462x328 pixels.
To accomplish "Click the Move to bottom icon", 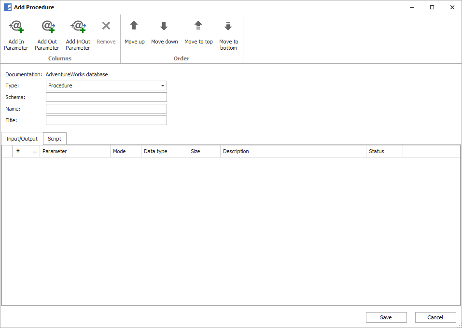I will tap(228, 26).
